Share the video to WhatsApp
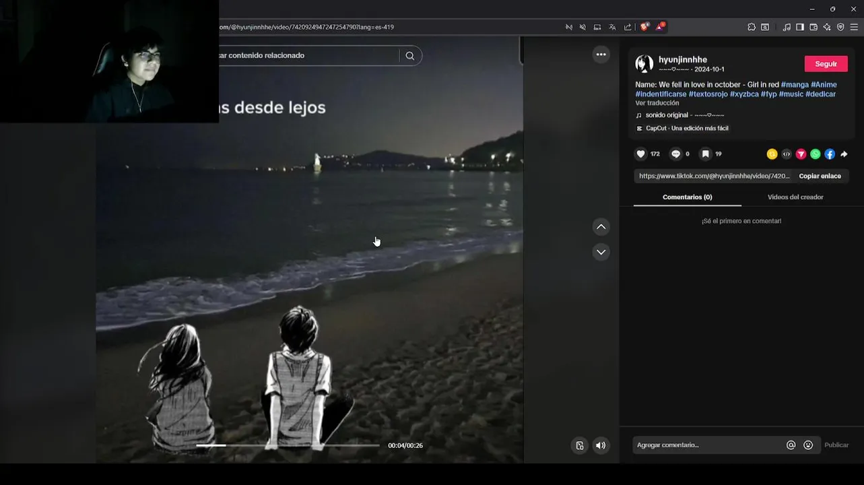The width and height of the screenshot is (864, 485). (816, 154)
